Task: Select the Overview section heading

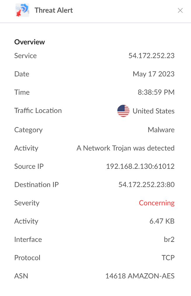Action: click(29, 42)
